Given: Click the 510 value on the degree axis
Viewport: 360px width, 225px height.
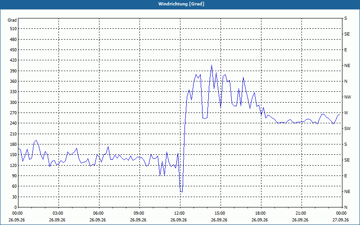Looking at the screenshot, I should click(x=13, y=29).
